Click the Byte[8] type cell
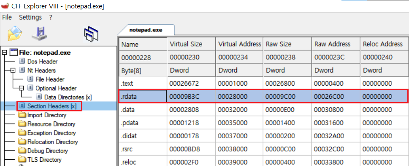Screen dimensions: 409x166 (143, 71)
